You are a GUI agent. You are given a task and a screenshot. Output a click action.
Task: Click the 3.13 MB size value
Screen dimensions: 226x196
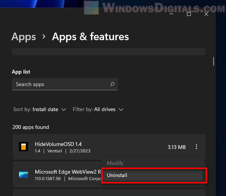pos(177,147)
